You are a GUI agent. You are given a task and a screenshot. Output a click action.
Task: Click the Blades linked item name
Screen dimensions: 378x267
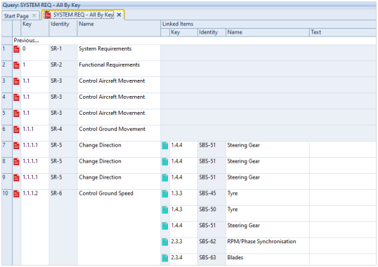[235, 257]
